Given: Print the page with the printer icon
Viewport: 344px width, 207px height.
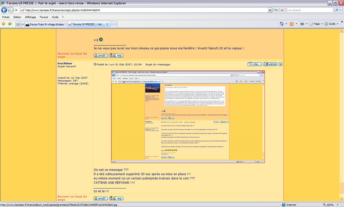Looking at the screenshot, I should coord(302,24).
